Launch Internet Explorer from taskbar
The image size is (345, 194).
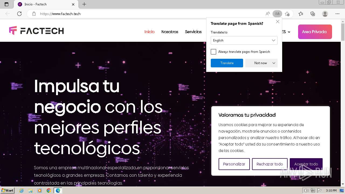point(21,190)
